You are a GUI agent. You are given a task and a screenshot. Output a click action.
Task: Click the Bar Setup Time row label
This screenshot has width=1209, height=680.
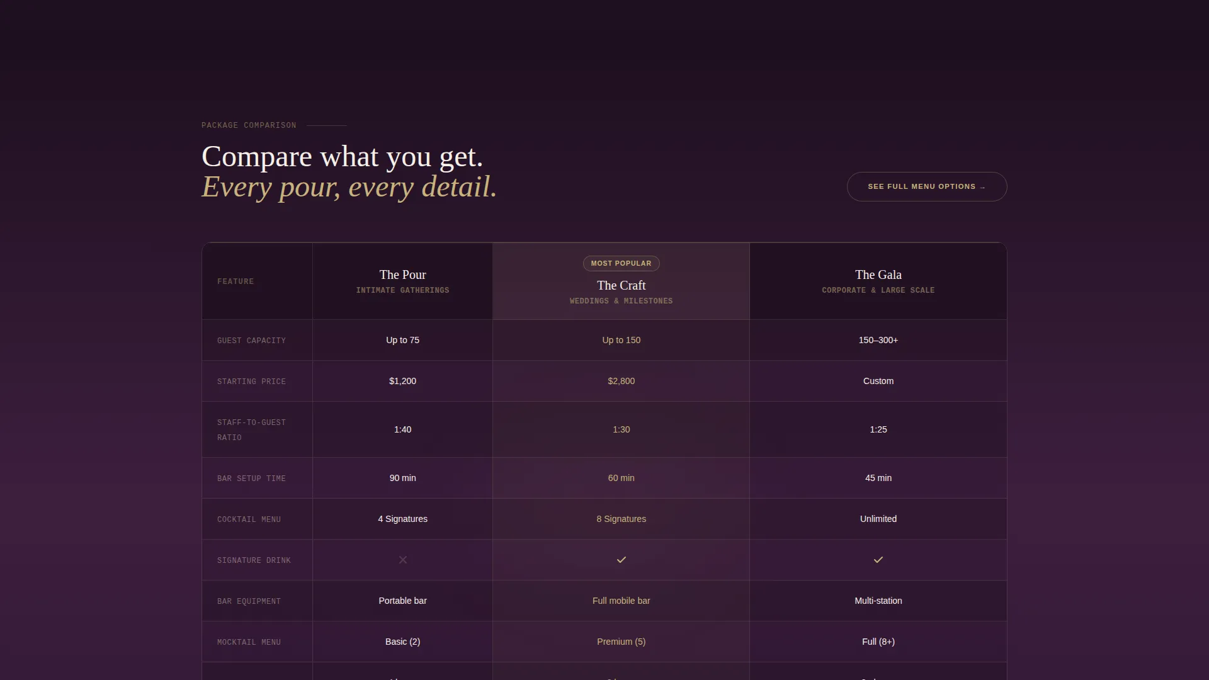tap(251, 479)
